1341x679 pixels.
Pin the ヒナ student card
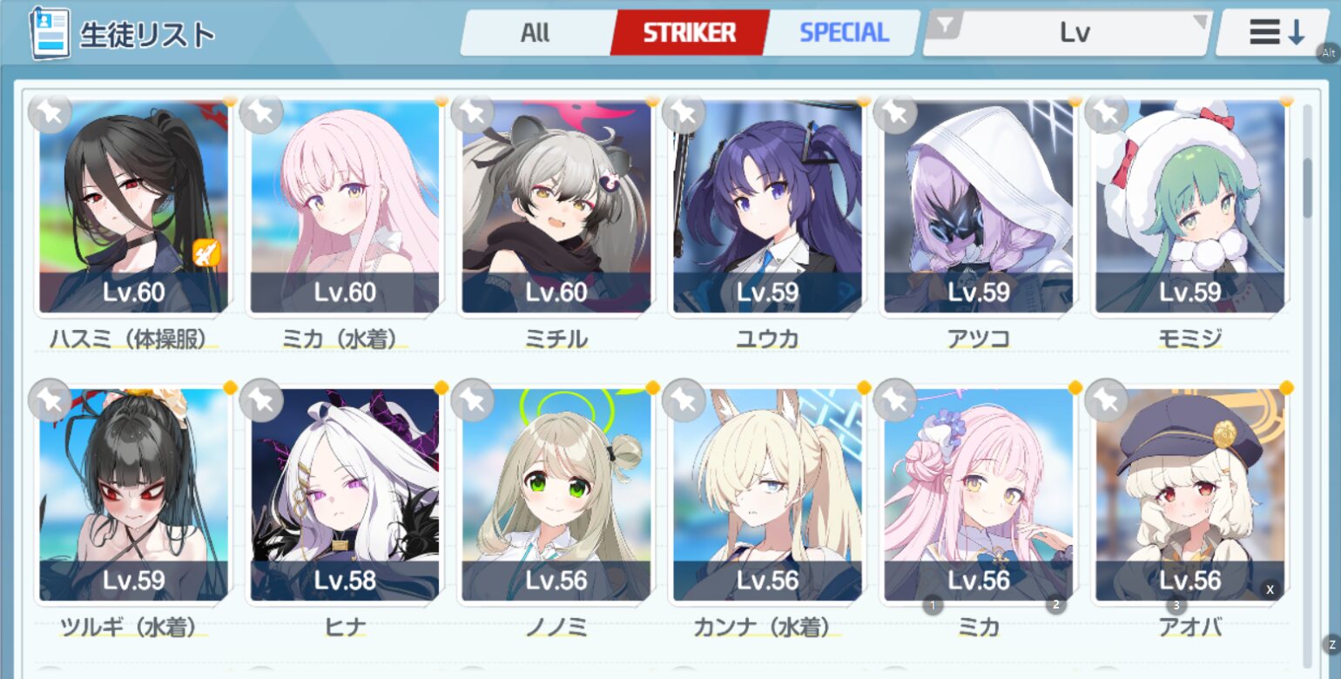[x=261, y=400]
